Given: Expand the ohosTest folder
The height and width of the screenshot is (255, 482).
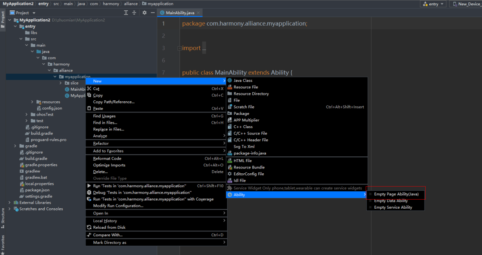Looking at the screenshot, I should [x=27, y=115].
